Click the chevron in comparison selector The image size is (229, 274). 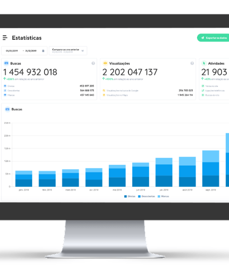(x=83, y=51)
